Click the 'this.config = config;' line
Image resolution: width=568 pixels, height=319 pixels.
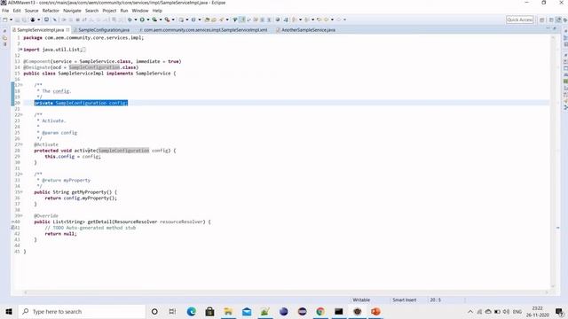coord(73,157)
